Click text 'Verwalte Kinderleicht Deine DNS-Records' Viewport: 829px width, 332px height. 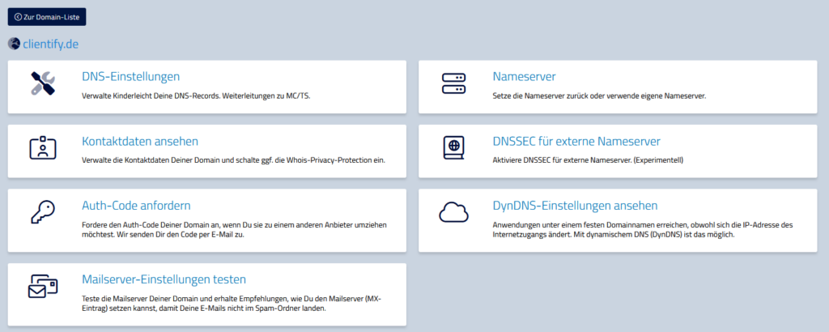[150, 96]
